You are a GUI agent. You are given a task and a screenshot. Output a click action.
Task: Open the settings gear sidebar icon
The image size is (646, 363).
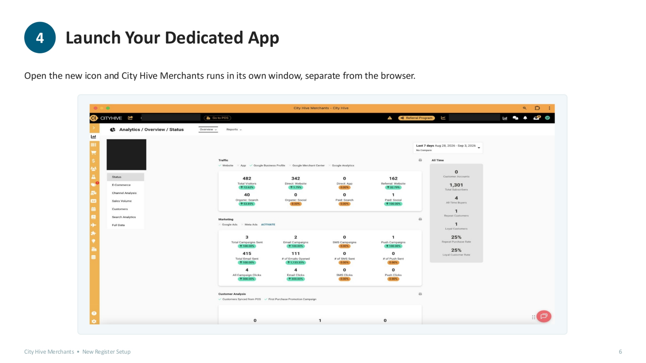click(x=94, y=321)
